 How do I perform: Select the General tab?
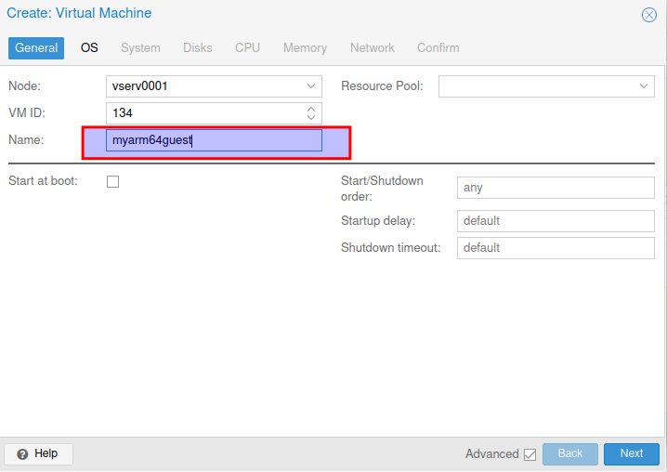pyautogui.click(x=36, y=47)
